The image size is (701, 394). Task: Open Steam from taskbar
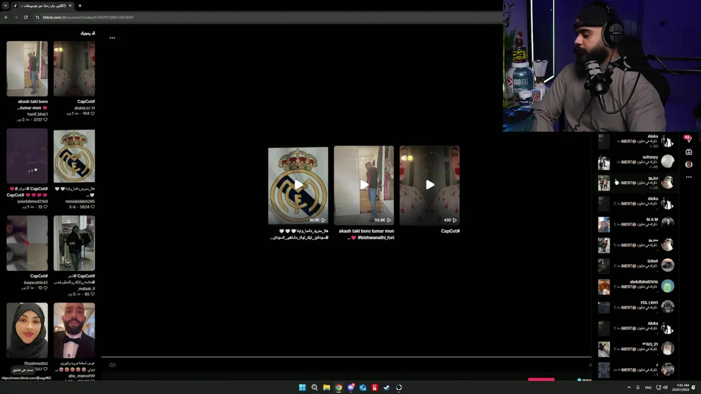click(387, 387)
